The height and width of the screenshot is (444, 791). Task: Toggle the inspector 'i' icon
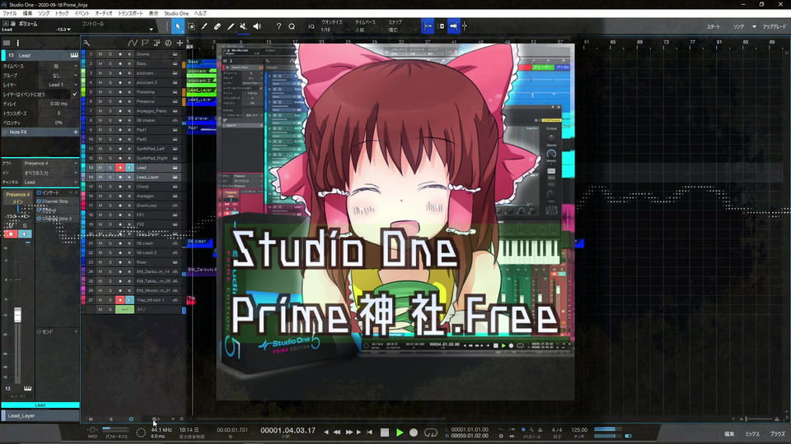pyautogui.click(x=17, y=44)
